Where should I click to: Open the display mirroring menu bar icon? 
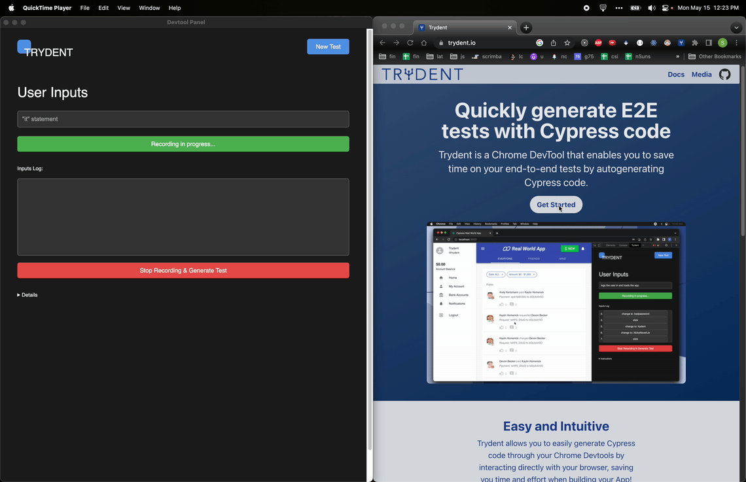[603, 8]
